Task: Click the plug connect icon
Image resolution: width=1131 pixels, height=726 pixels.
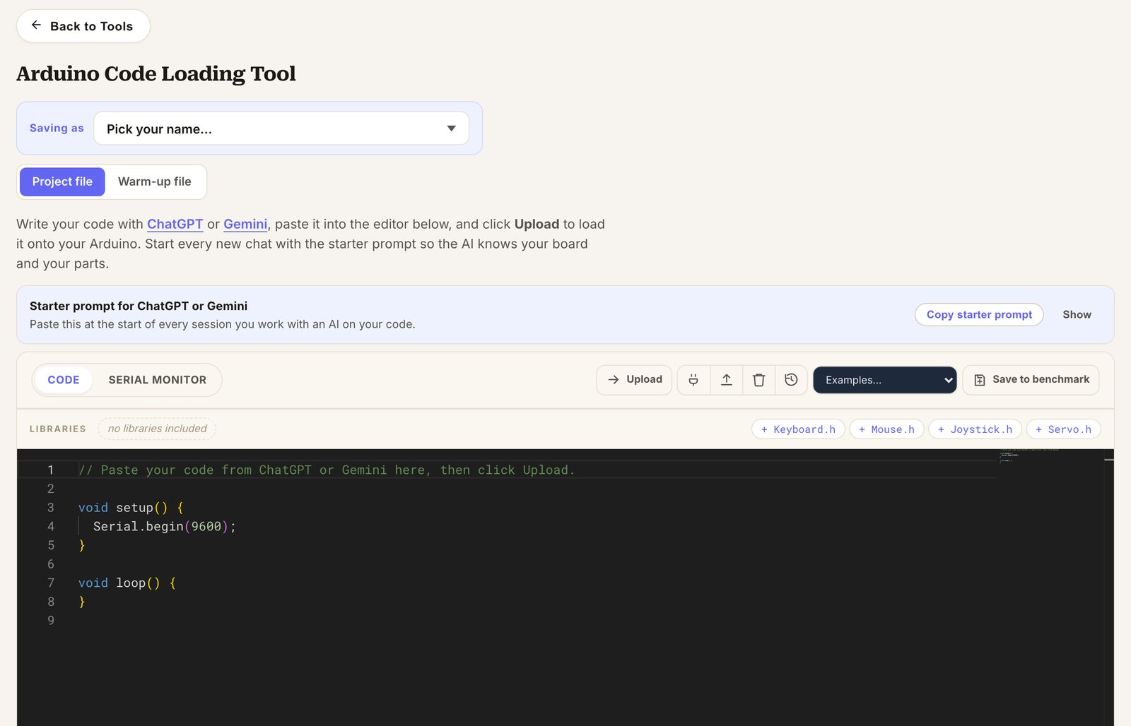Action: click(693, 380)
